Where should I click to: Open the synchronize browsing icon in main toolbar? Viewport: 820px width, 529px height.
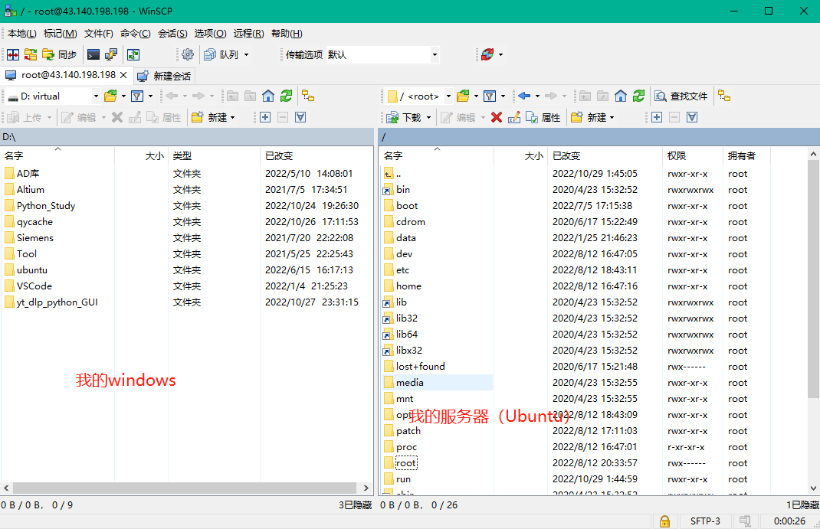pos(133,55)
